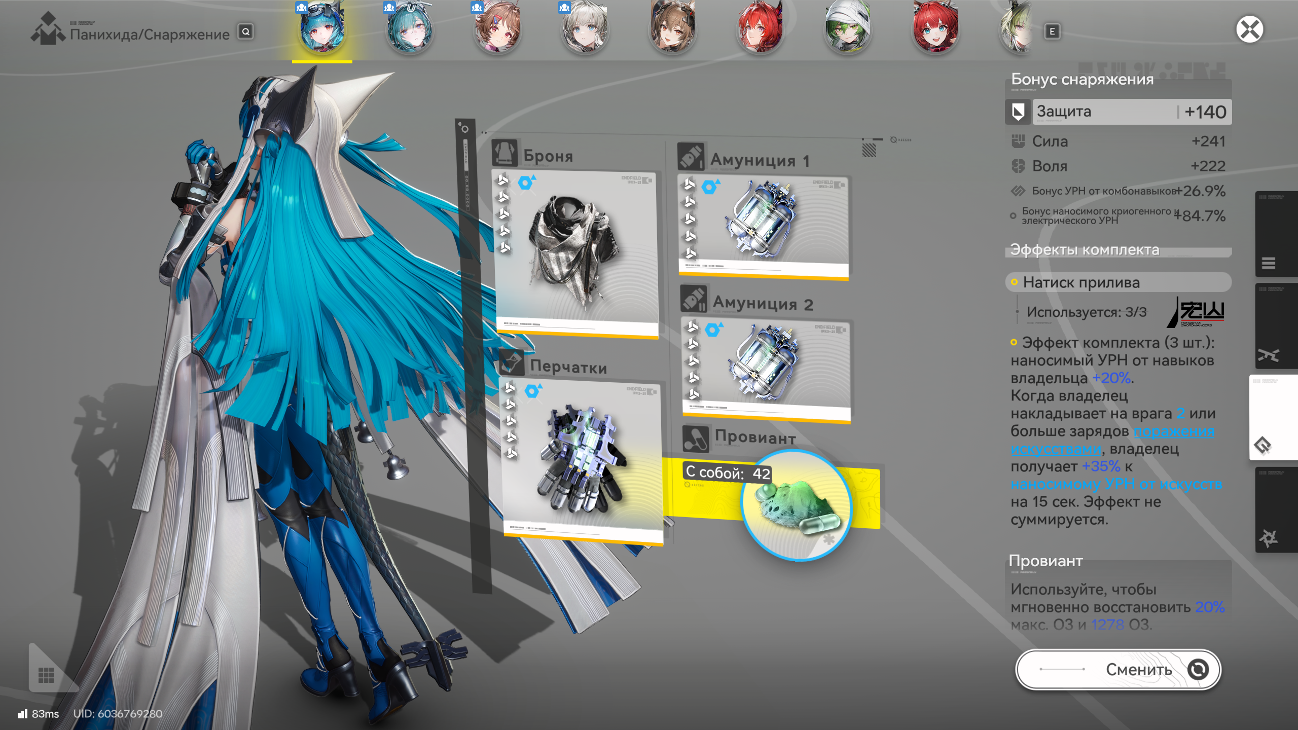
Task: Open the weapon tab on right sidebar
Action: pyautogui.click(x=1269, y=355)
